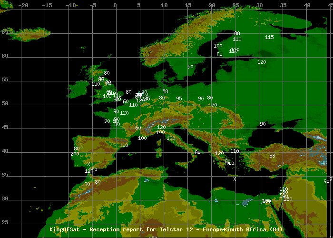The image size is (333, 238).
Task: Click the 88 value in northern Finland
Action: [237, 34]
